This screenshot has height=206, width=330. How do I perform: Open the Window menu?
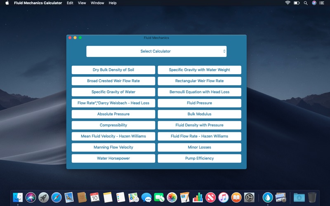97,3
